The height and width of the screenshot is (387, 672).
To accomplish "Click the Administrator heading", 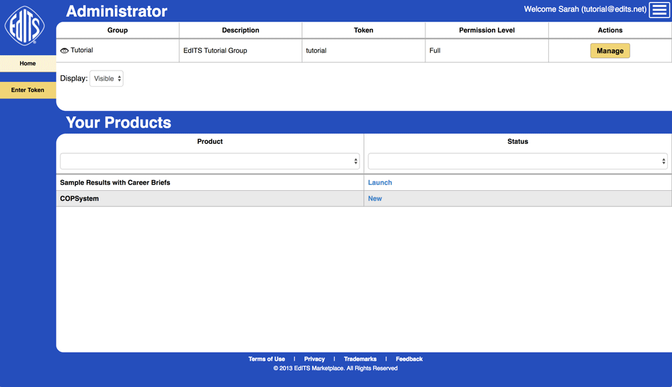I will pos(116,11).
